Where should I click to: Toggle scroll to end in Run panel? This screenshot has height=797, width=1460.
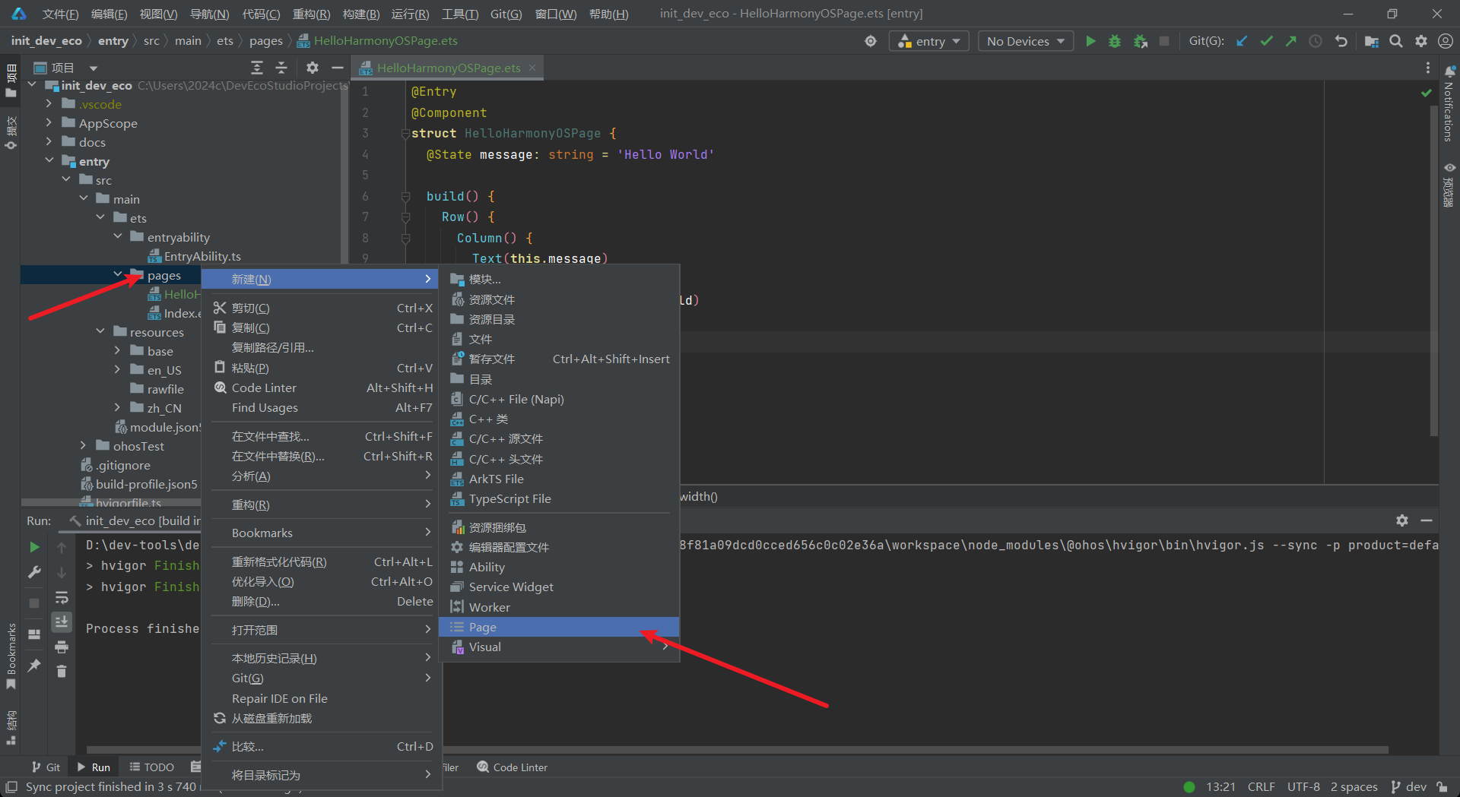tap(62, 621)
